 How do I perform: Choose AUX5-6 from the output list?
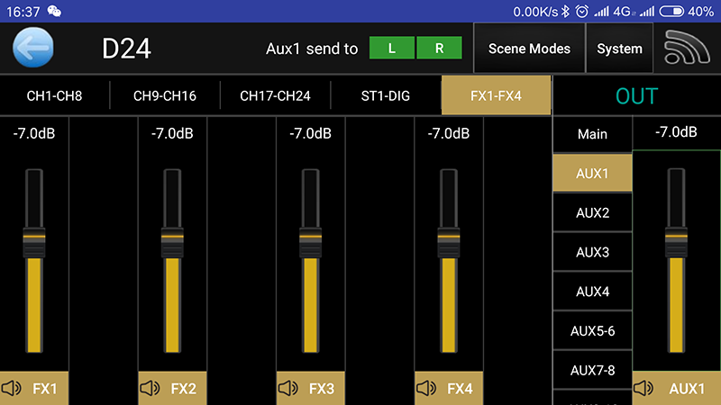[x=592, y=330]
